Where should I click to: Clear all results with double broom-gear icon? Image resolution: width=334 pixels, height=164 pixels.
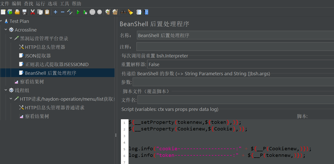point(115,12)
